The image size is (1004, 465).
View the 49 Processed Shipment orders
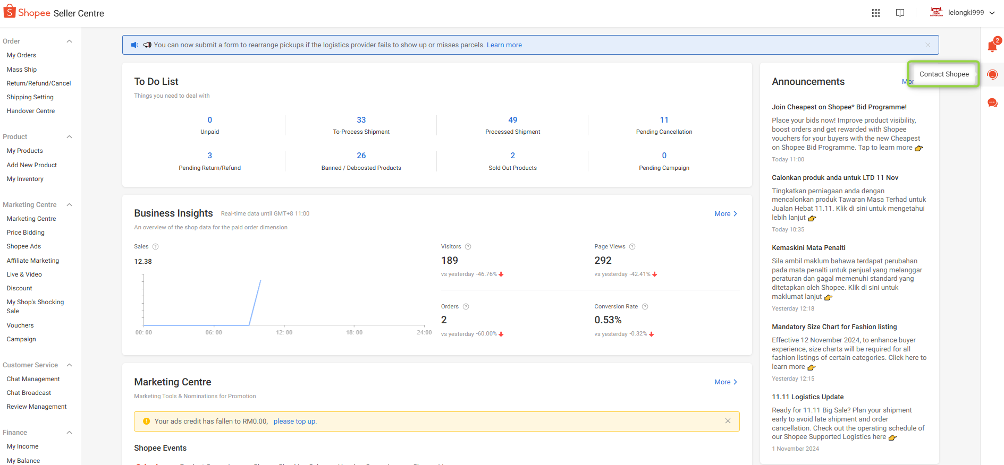(513, 125)
